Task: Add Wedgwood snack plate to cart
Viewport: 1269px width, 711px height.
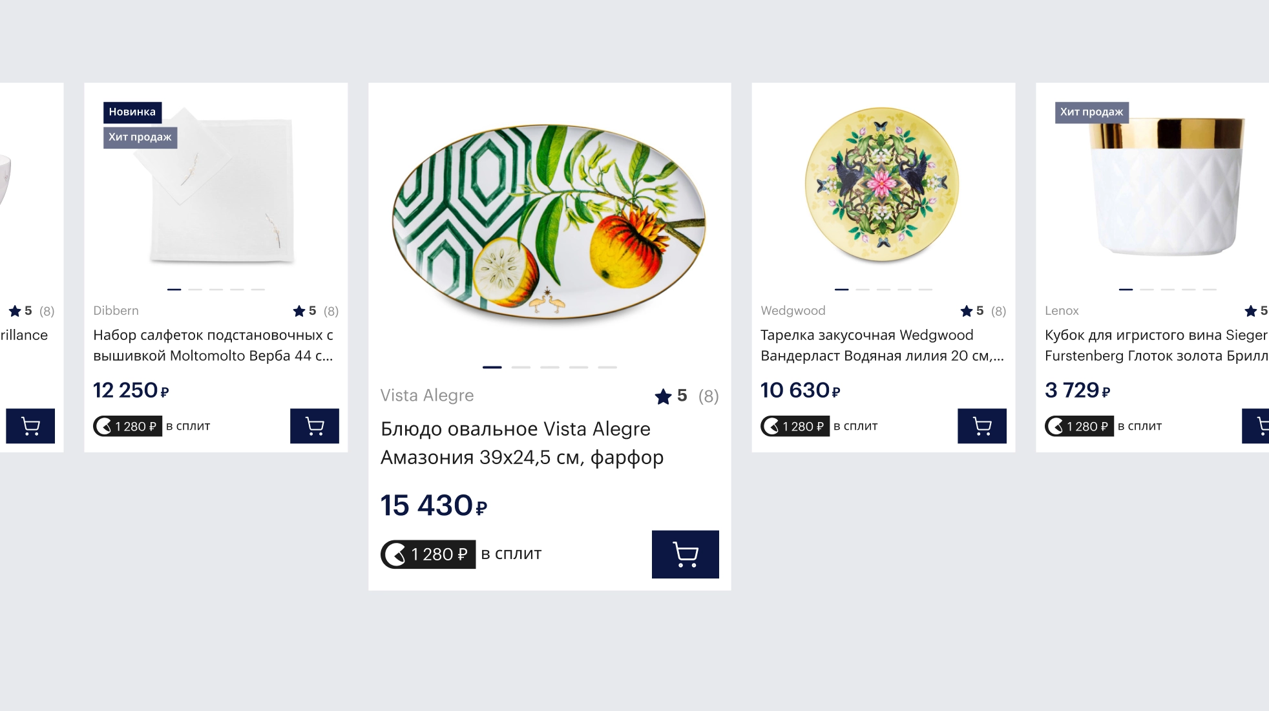Action: [x=981, y=426]
